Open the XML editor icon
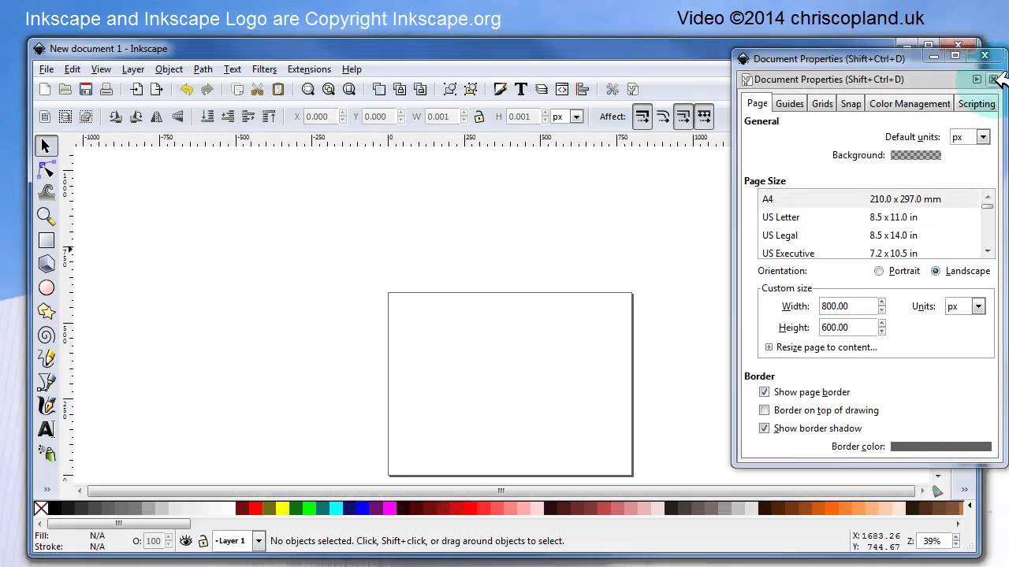Image resolution: width=1009 pixels, height=567 pixels. click(x=562, y=89)
